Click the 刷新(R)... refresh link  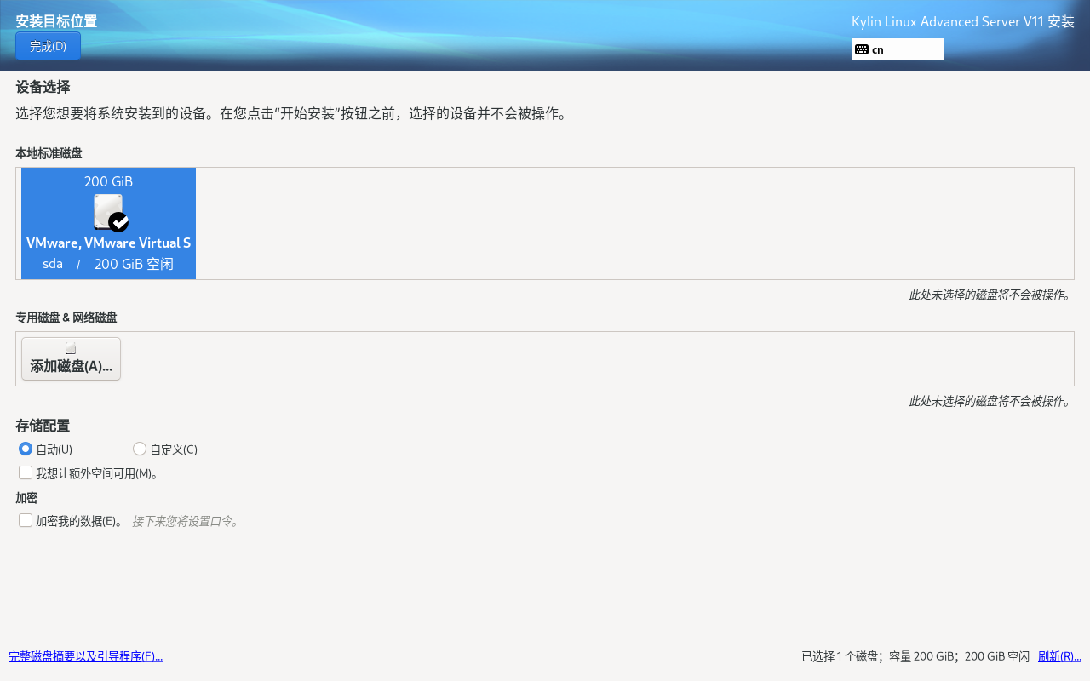1059,656
